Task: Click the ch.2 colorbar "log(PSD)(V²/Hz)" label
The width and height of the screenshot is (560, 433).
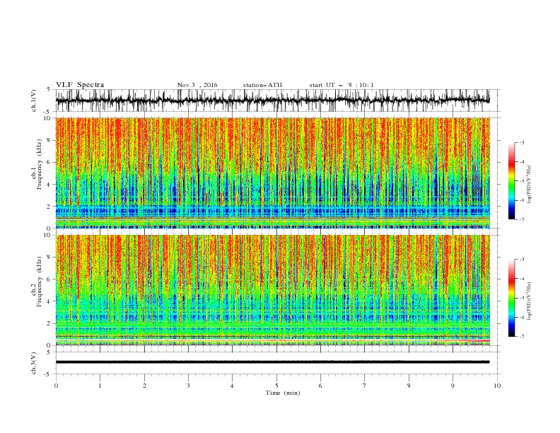Action: [529, 301]
